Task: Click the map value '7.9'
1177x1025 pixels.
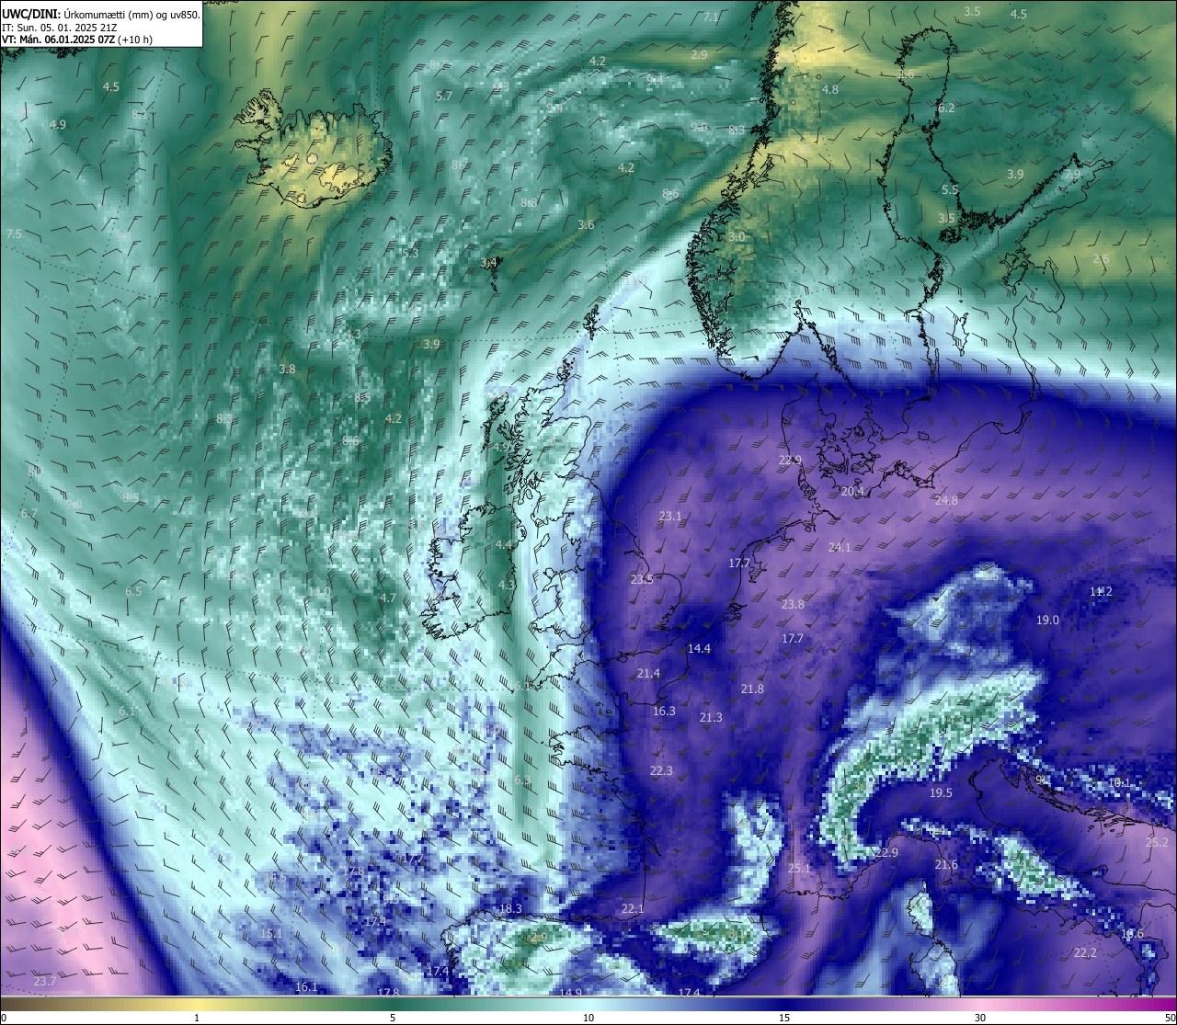Action: point(1073,175)
